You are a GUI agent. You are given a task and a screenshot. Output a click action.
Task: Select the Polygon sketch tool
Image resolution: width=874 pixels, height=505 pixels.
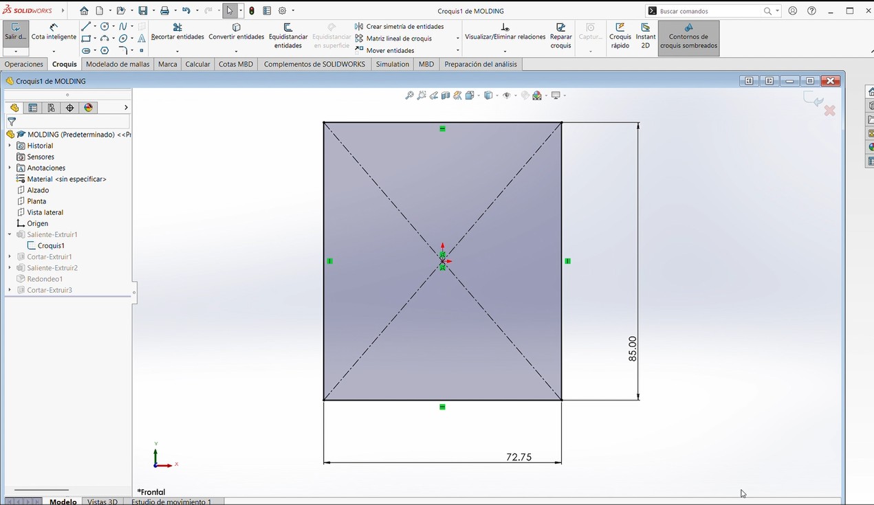[105, 51]
